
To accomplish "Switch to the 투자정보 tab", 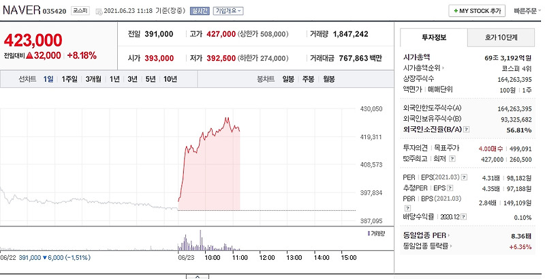I will [x=434, y=38].
